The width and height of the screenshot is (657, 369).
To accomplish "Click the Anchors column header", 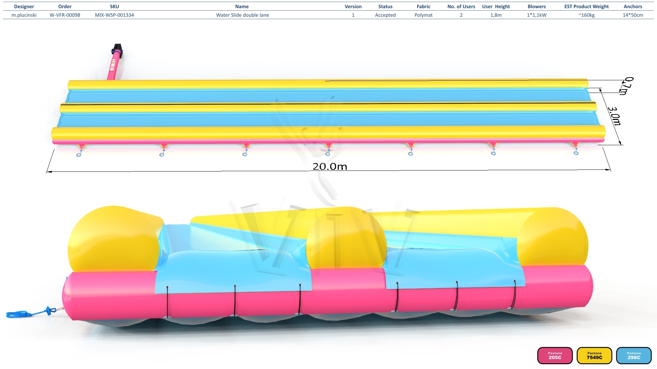I will [633, 6].
